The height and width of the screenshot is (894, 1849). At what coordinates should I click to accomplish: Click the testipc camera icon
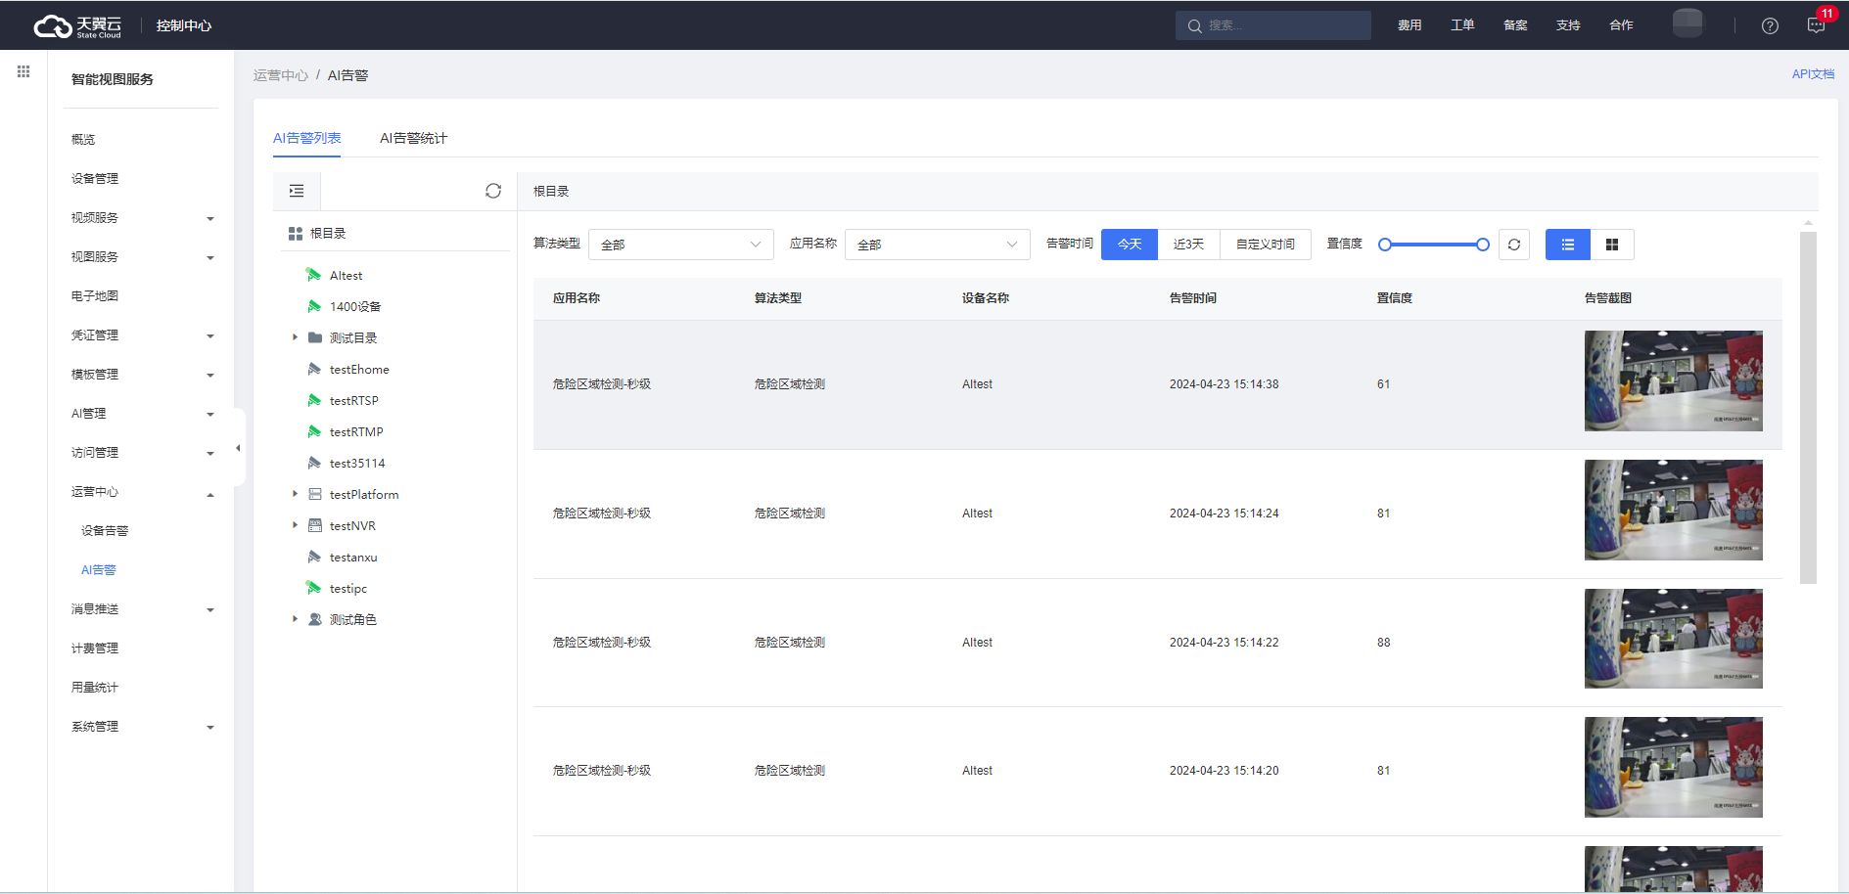314,588
